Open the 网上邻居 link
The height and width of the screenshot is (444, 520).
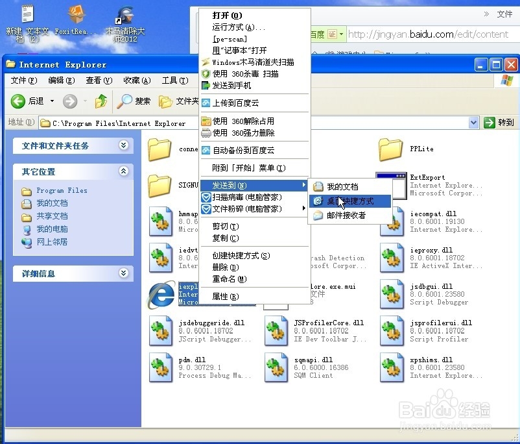[x=52, y=242]
